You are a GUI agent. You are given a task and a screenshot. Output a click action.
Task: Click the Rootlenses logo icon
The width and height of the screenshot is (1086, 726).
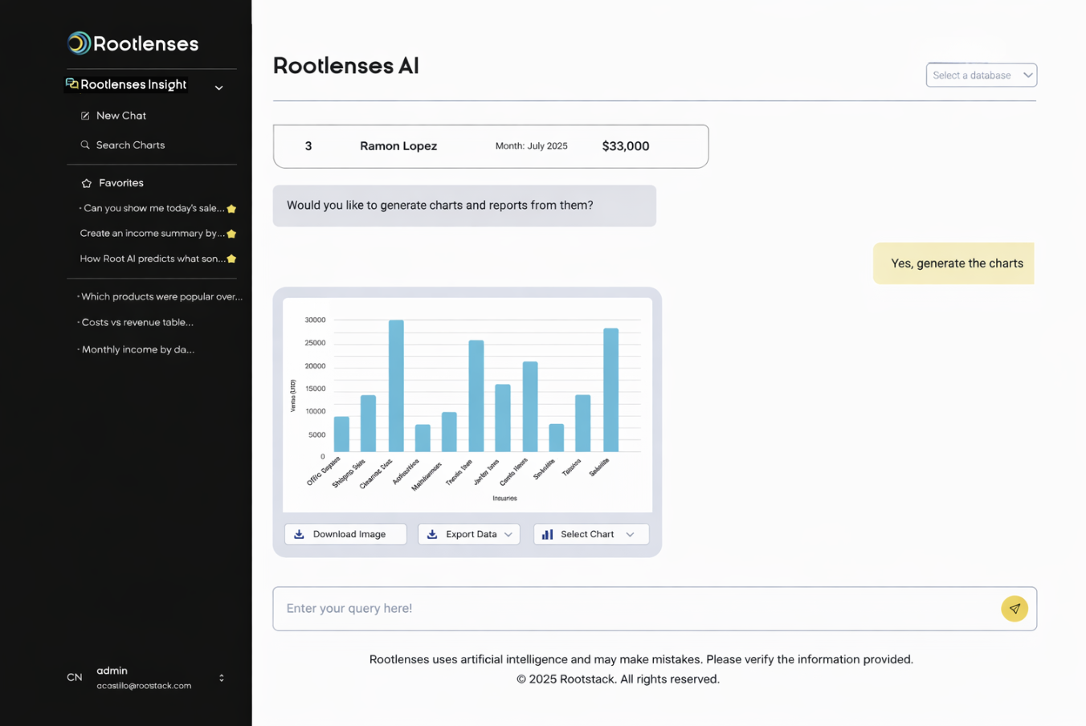tap(79, 43)
